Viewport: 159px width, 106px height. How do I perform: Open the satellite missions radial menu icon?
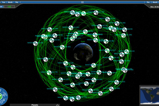(x=5, y=94)
